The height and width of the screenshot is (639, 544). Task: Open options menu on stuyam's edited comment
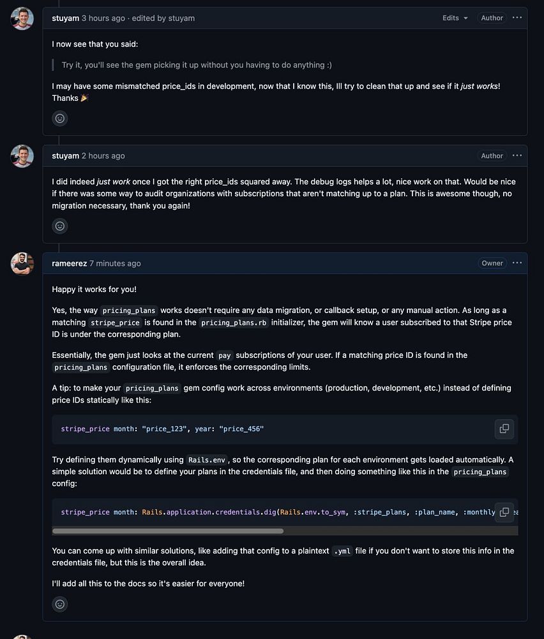tap(517, 18)
